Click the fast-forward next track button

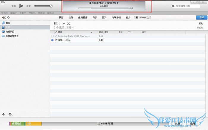29,6
